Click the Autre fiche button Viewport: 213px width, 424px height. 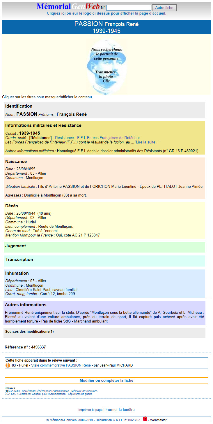coord(164,8)
